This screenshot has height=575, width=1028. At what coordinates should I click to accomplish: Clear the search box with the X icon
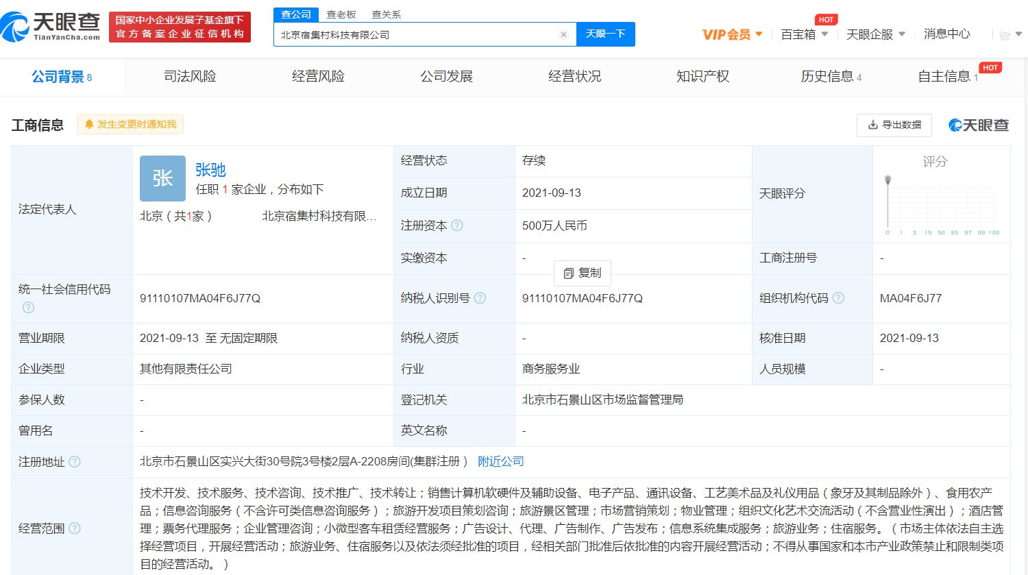coord(563,34)
